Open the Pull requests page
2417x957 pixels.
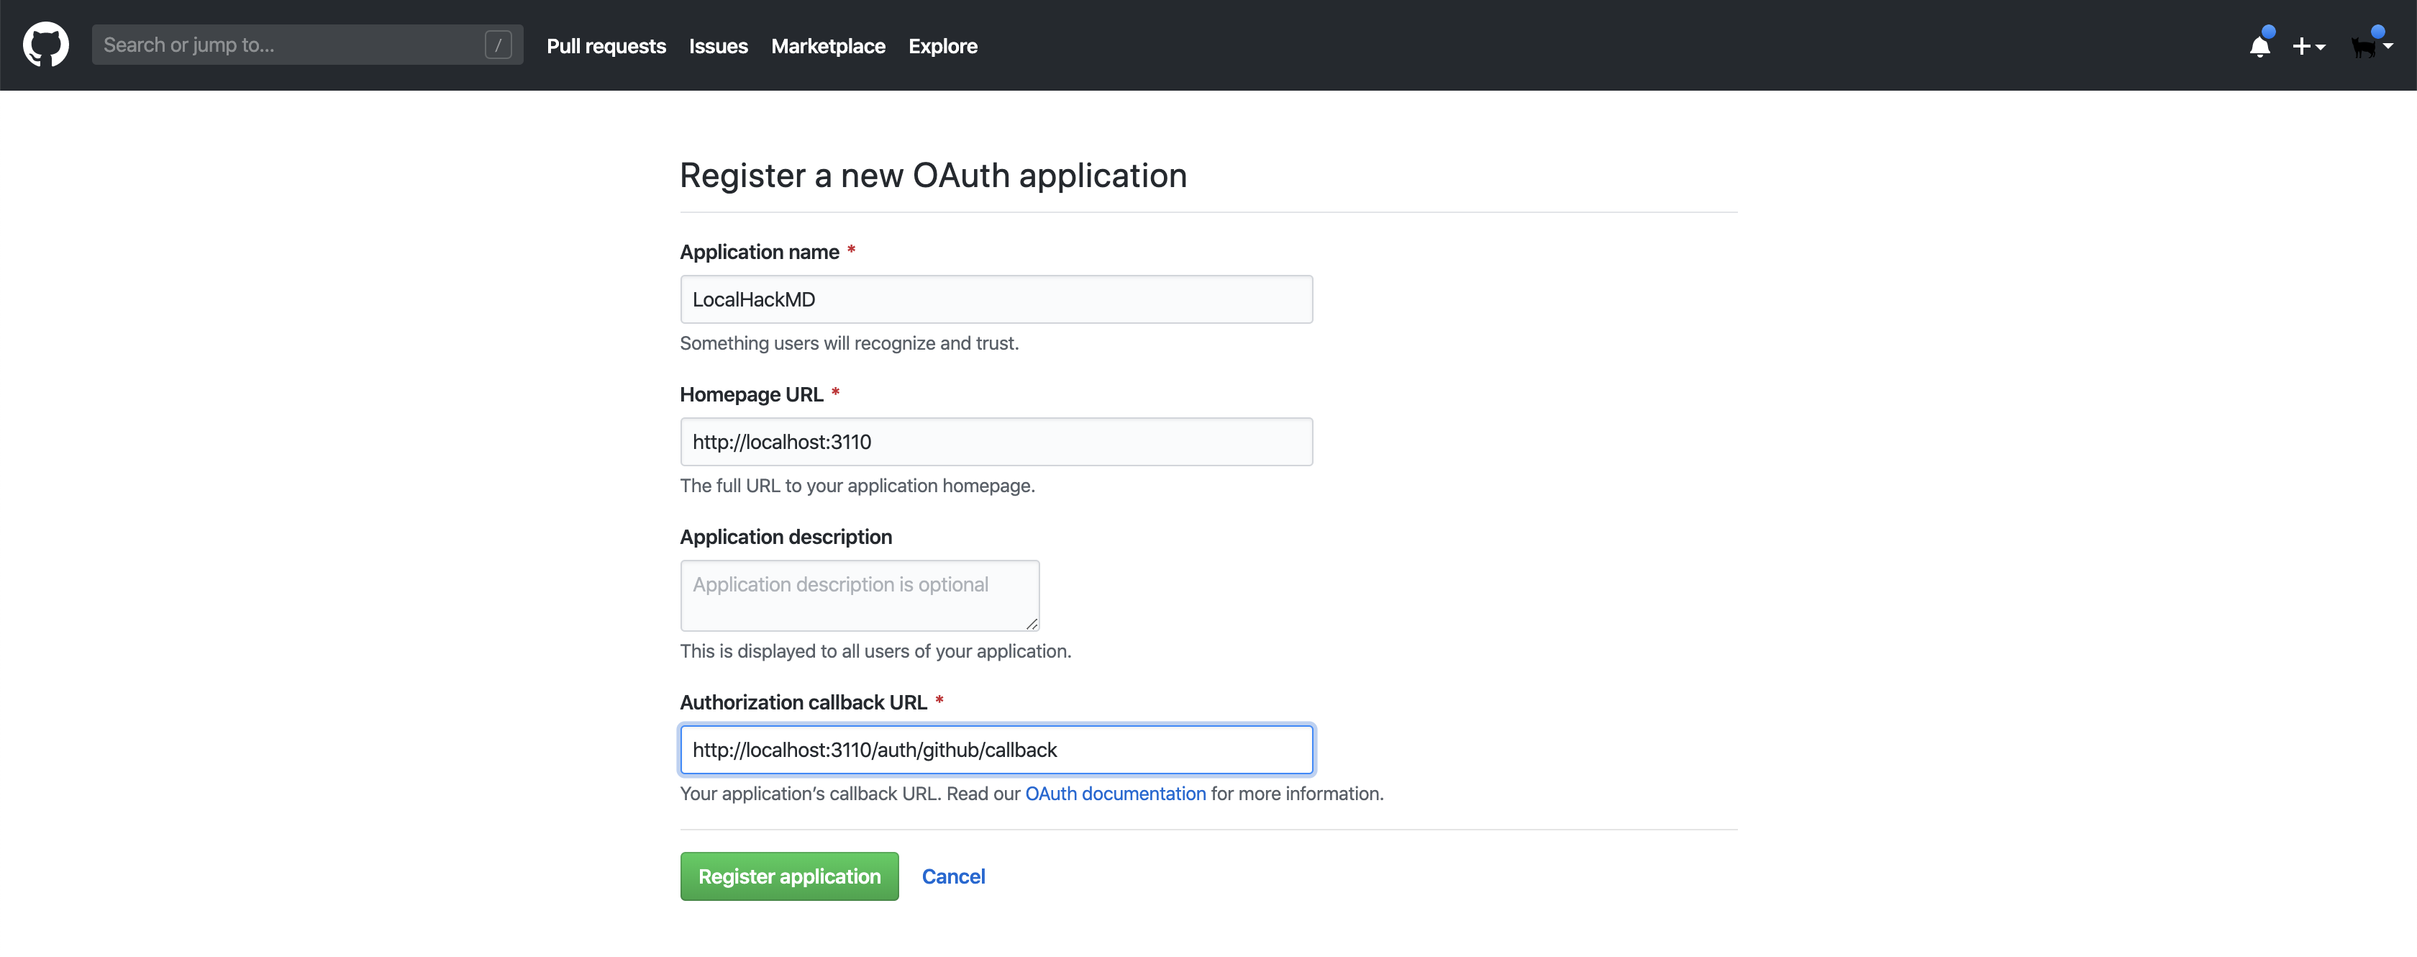(606, 45)
